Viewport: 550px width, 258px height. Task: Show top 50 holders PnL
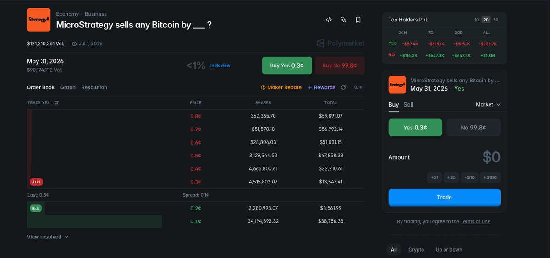[496, 20]
